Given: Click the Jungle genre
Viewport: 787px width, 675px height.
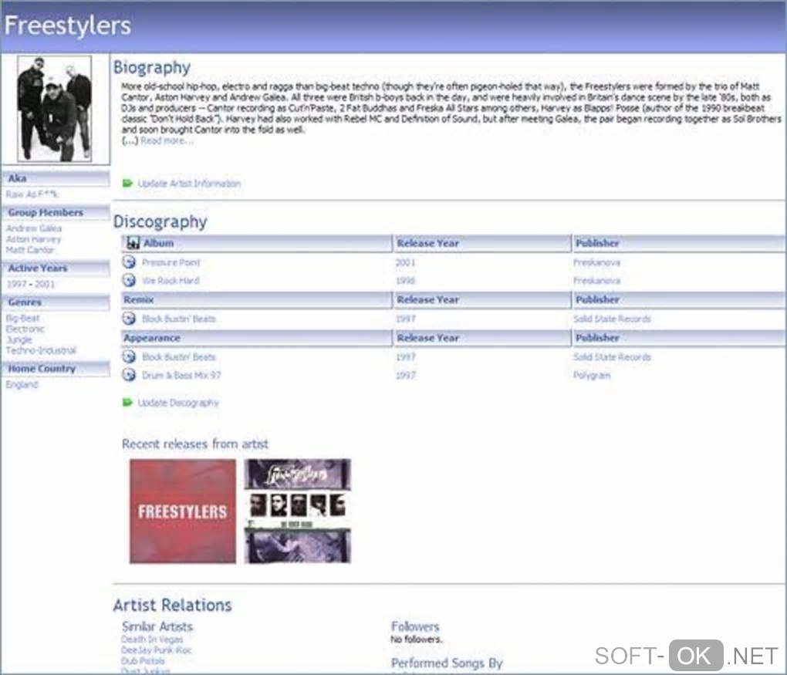Looking at the screenshot, I should (x=19, y=339).
